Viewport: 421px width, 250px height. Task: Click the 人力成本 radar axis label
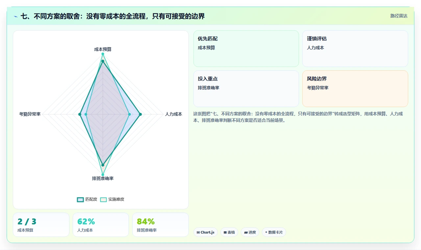174,114
